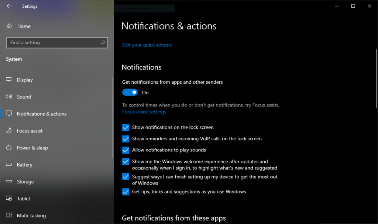The height and width of the screenshot is (224, 378).
Task: Uncheck Show notifications on the lock screen
Action: tap(126, 127)
